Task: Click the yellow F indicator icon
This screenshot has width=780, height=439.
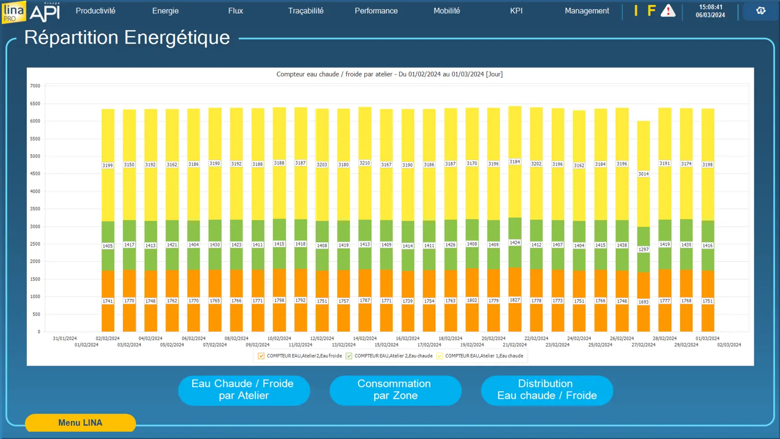Action: pyautogui.click(x=651, y=11)
